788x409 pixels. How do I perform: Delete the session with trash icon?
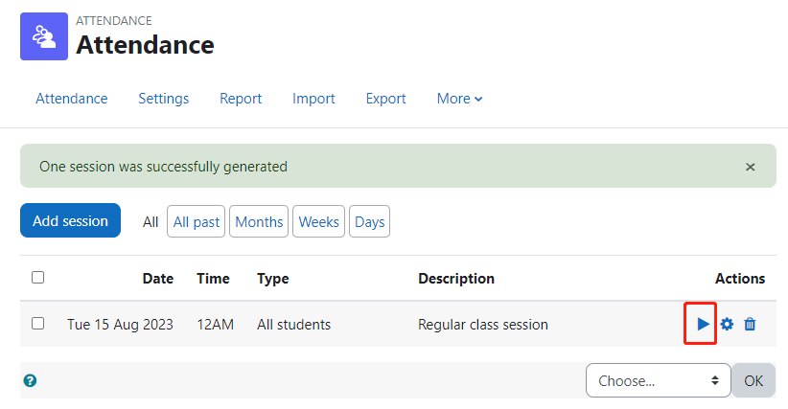[750, 324]
